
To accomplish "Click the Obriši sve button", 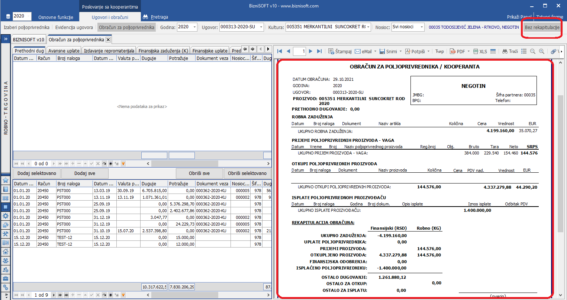I will point(199,173).
